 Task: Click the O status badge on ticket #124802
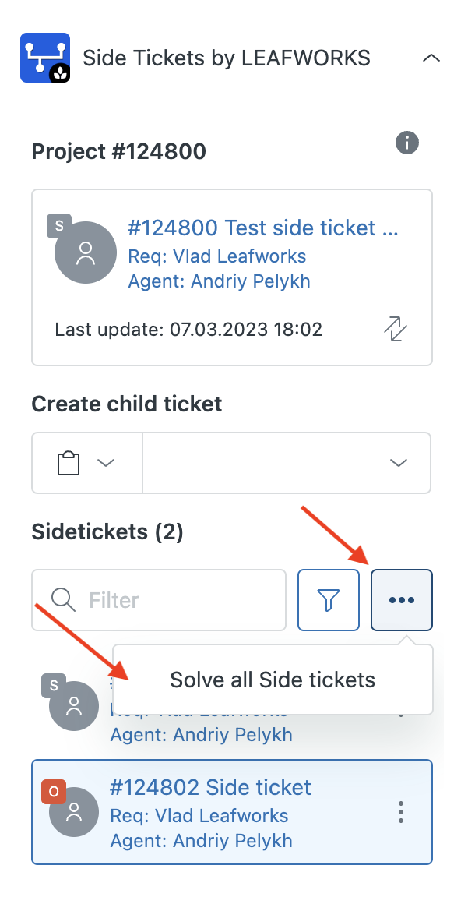[54, 791]
